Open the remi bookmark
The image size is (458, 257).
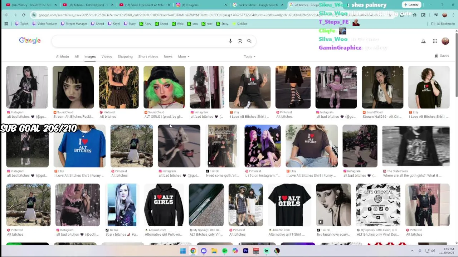click(207, 24)
